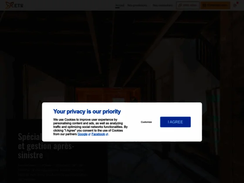The height and width of the screenshot is (183, 244).
Task: Click the cookie consent description paragraph
Action: pos(91,127)
